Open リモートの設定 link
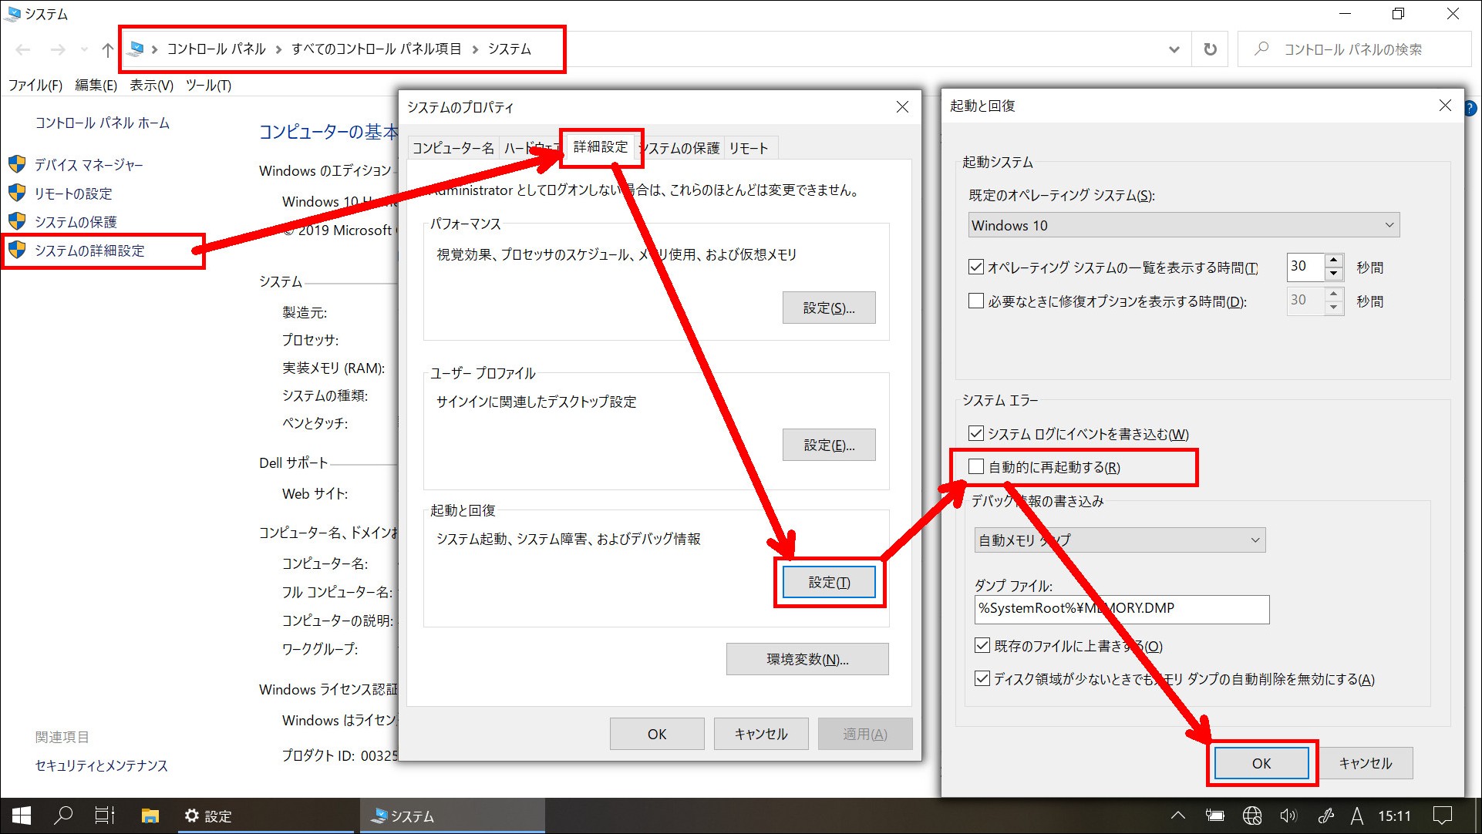The image size is (1482, 834). [x=73, y=193]
